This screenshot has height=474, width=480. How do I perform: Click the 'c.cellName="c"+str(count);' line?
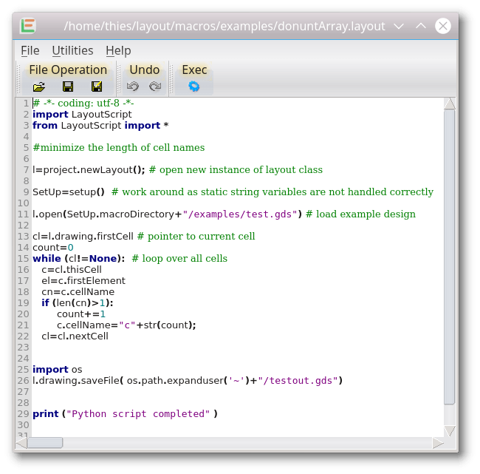pos(126,325)
